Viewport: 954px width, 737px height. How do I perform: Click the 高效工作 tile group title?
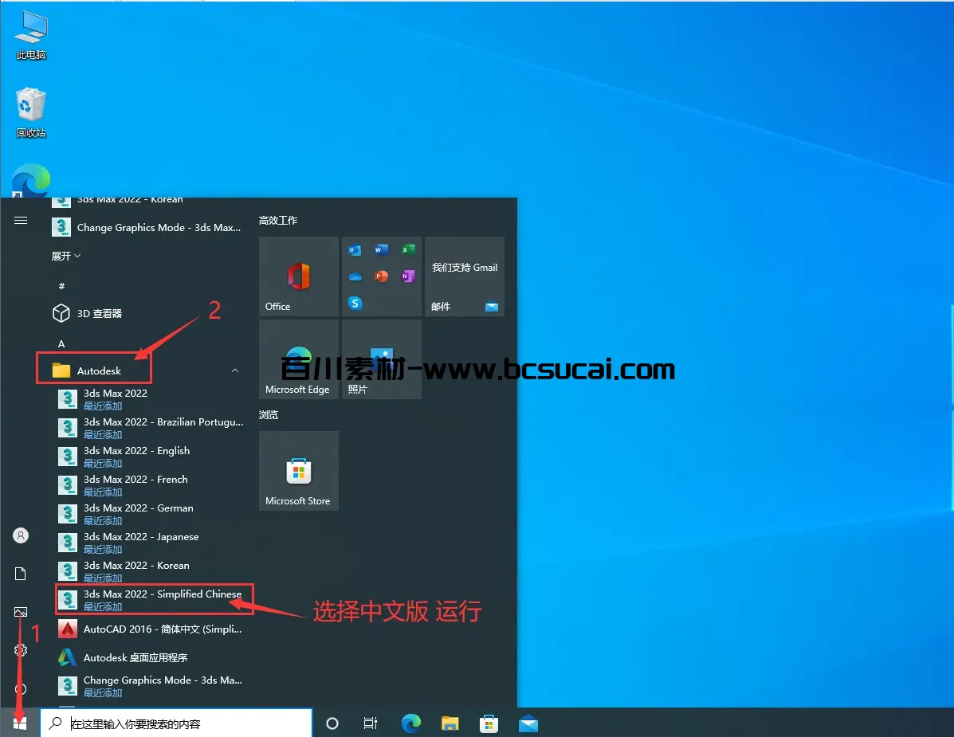(x=278, y=220)
